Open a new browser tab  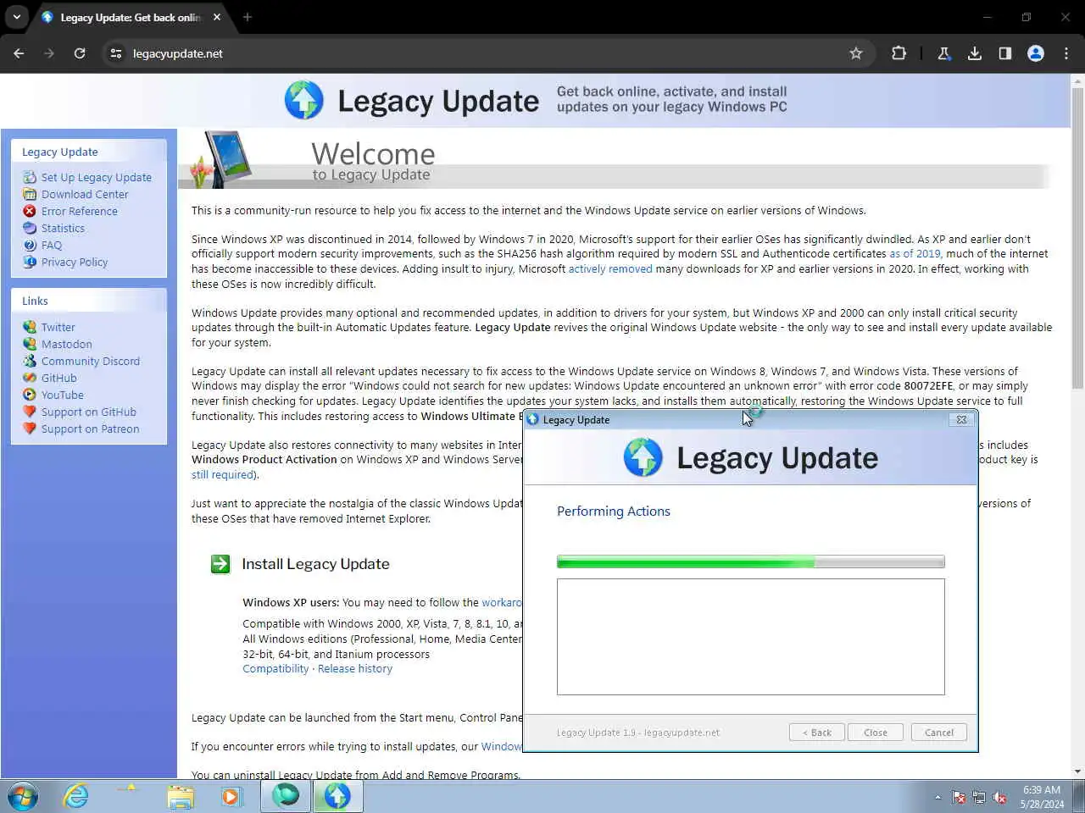(x=248, y=17)
